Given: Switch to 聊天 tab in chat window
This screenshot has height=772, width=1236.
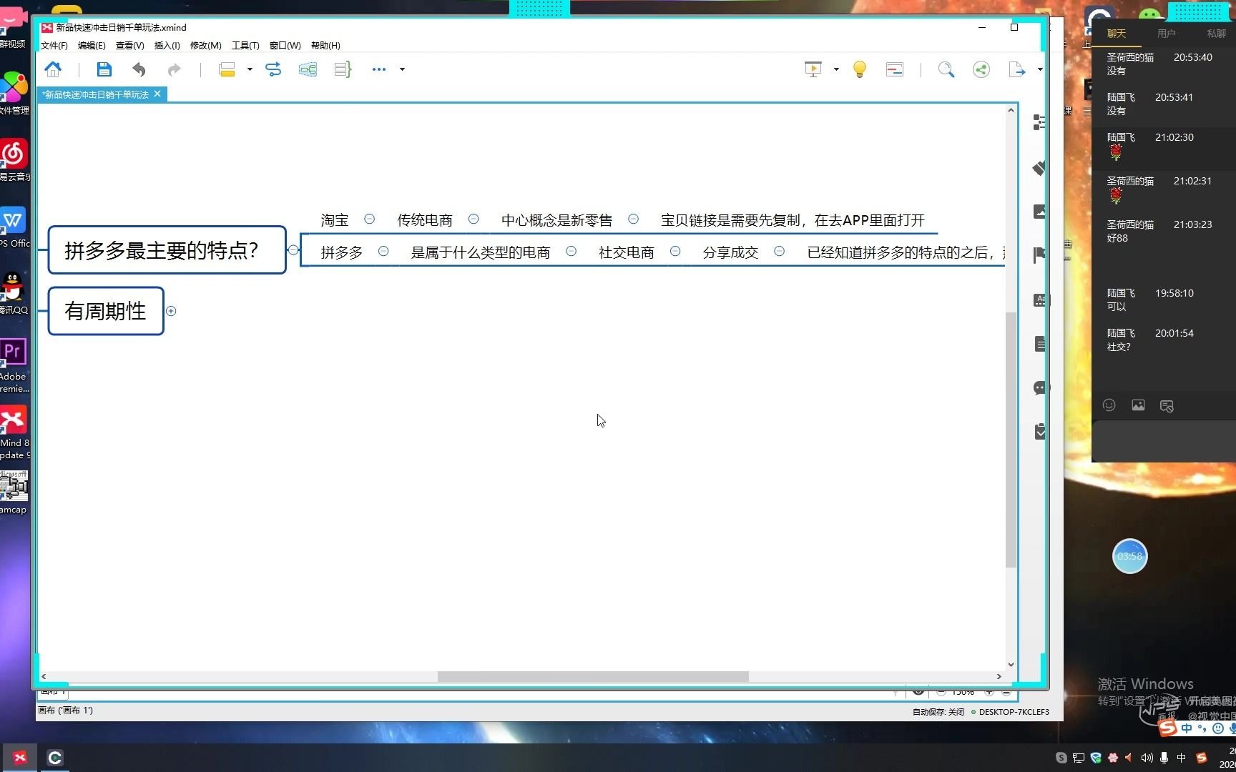Looking at the screenshot, I should (1117, 34).
